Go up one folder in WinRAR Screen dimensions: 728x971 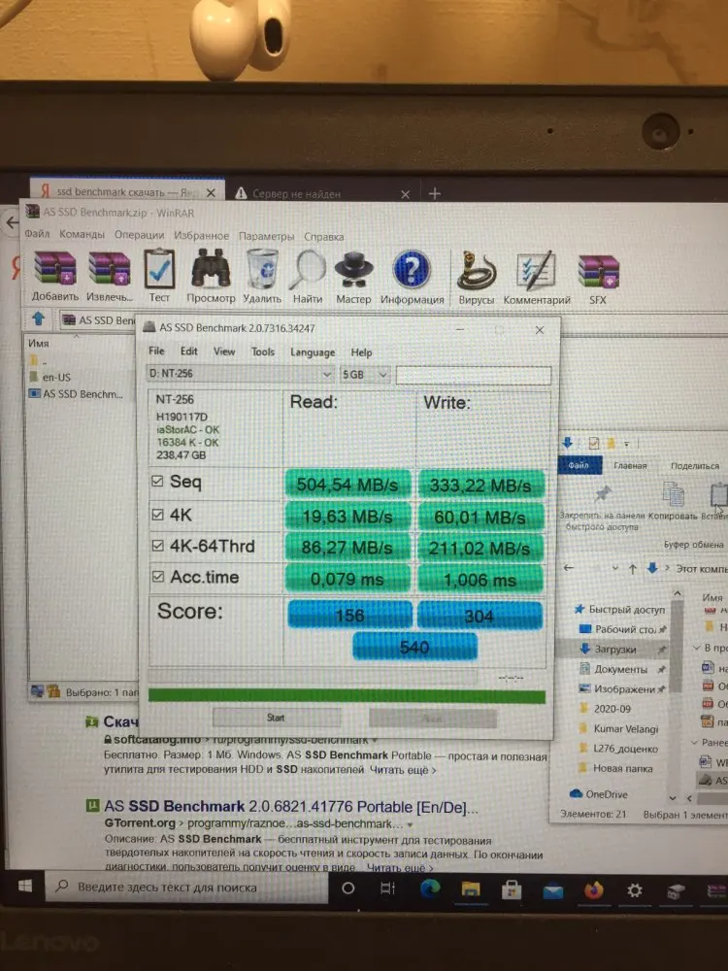click(39, 318)
